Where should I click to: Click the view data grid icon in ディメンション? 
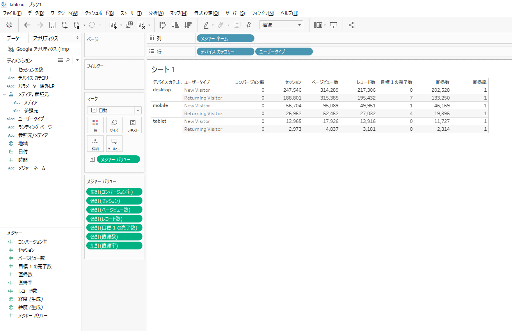click(x=60, y=60)
